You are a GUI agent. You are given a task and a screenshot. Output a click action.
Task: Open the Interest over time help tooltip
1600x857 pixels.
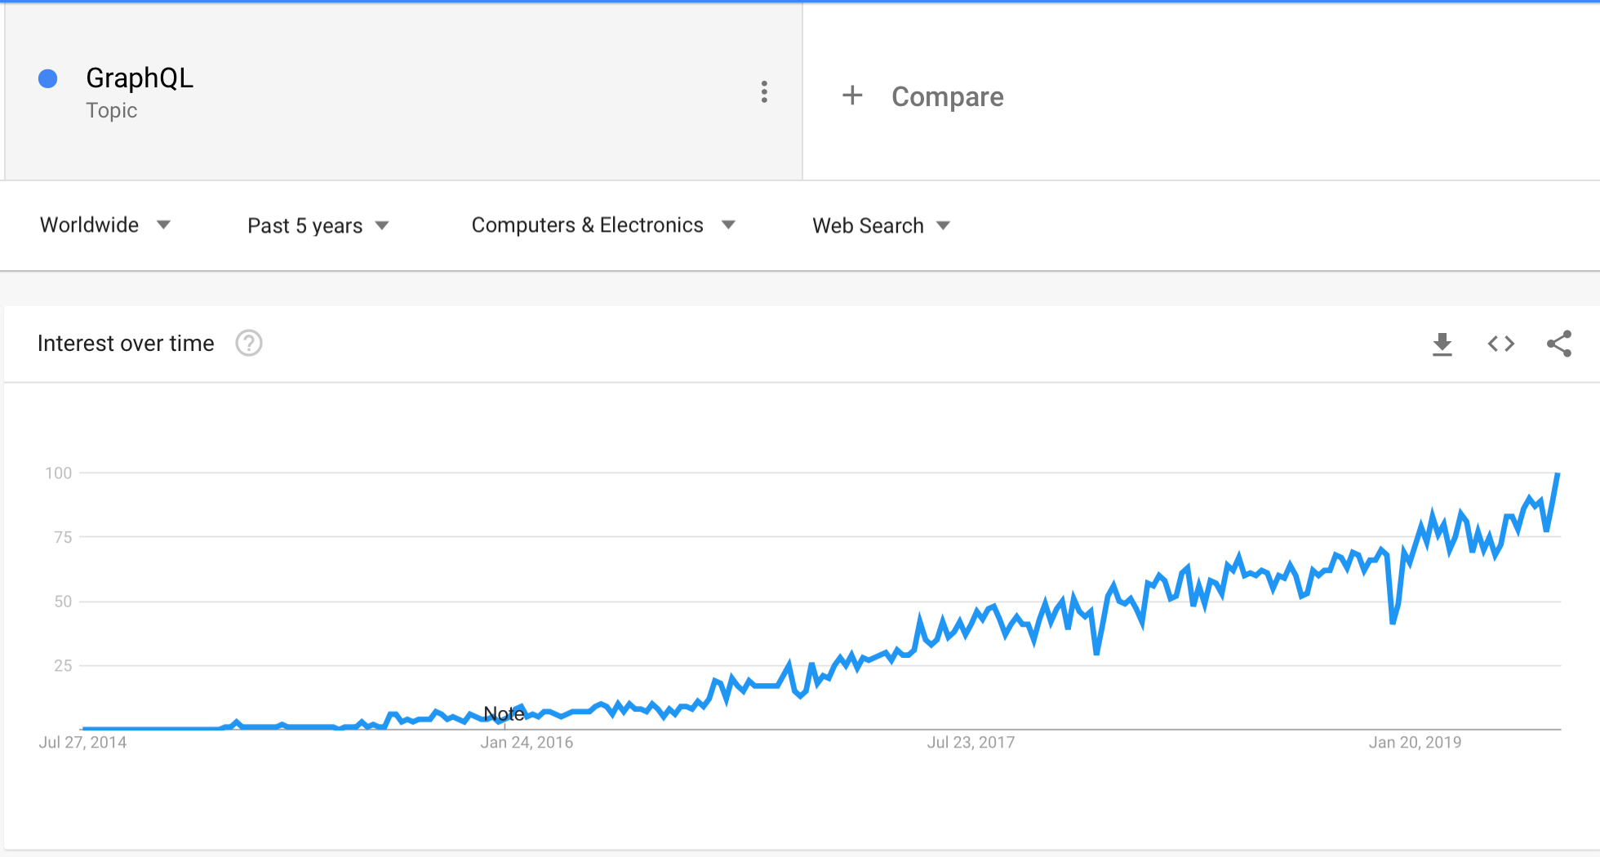249,344
